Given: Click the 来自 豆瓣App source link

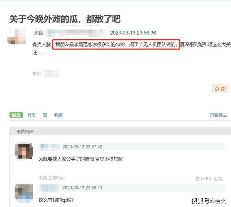Looking at the screenshot, I should click(52, 178).
